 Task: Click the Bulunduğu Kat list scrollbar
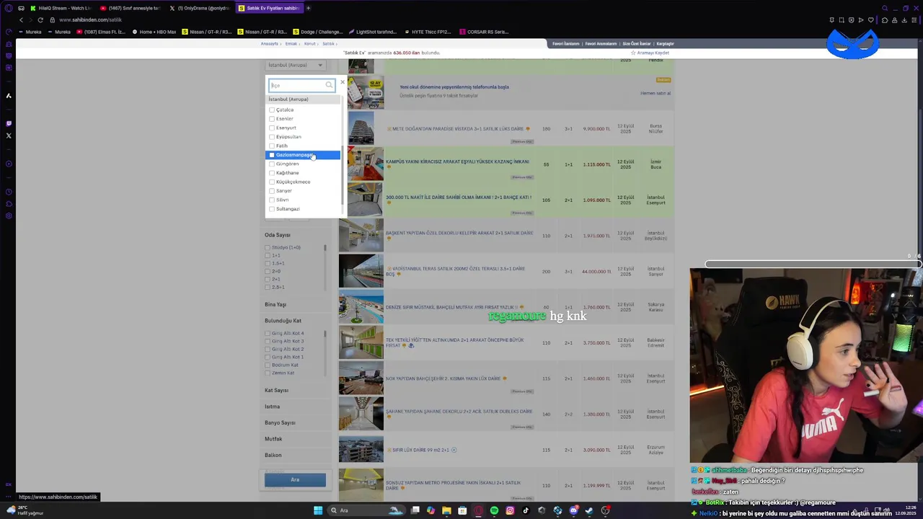pos(324,334)
